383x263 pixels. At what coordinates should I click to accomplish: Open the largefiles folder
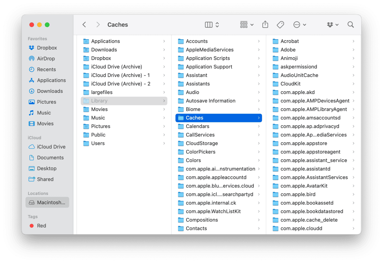124,92
